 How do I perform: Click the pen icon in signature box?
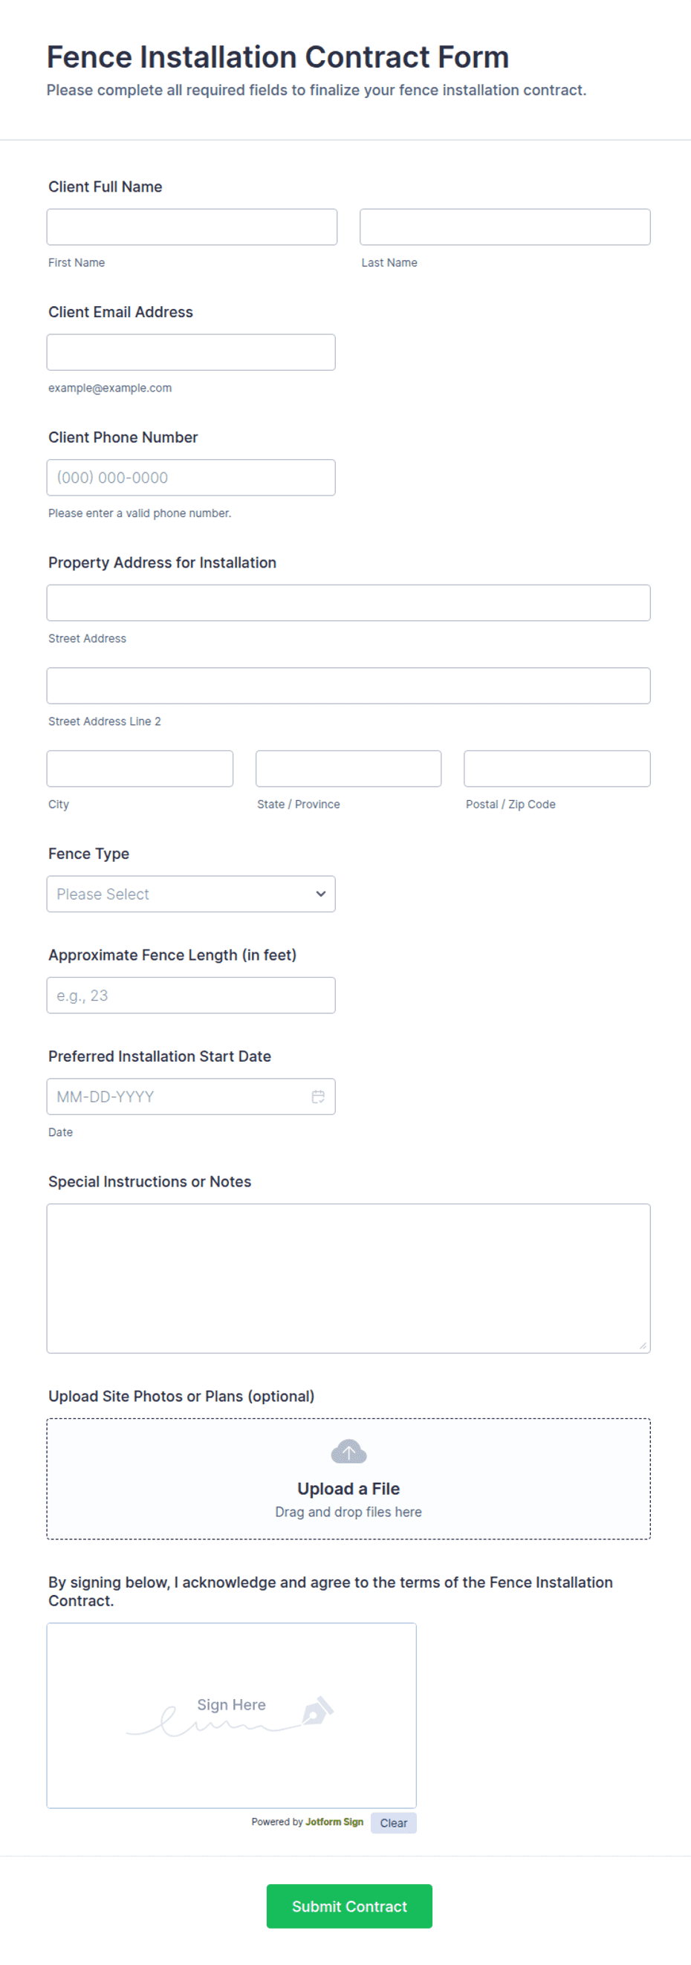pos(318,1710)
